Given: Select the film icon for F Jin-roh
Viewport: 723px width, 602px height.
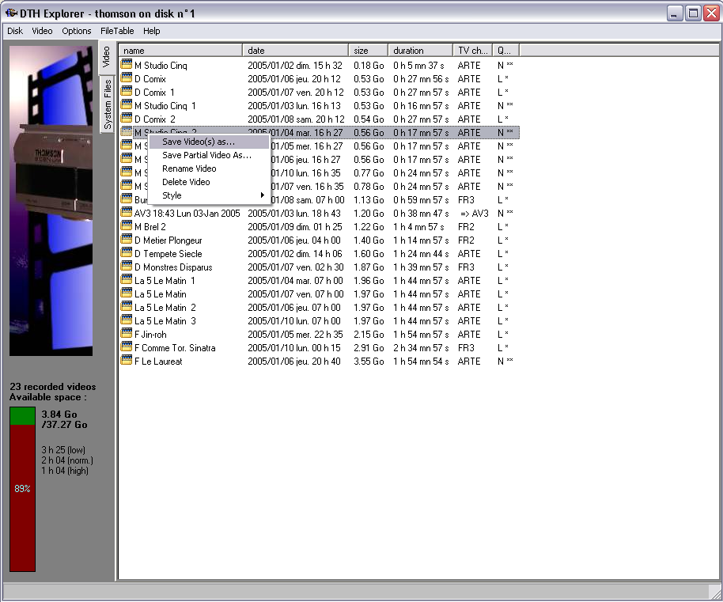Looking at the screenshot, I should point(127,333).
